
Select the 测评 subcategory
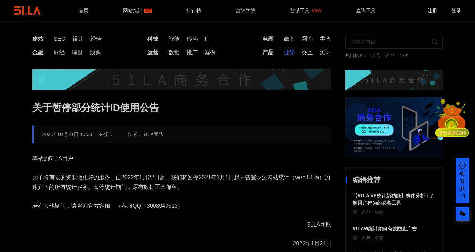[x=325, y=53]
